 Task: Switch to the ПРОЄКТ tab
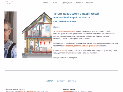pos(61,81)
